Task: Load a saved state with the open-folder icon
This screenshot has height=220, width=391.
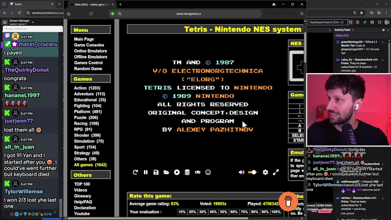Action: tap(166, 172)
